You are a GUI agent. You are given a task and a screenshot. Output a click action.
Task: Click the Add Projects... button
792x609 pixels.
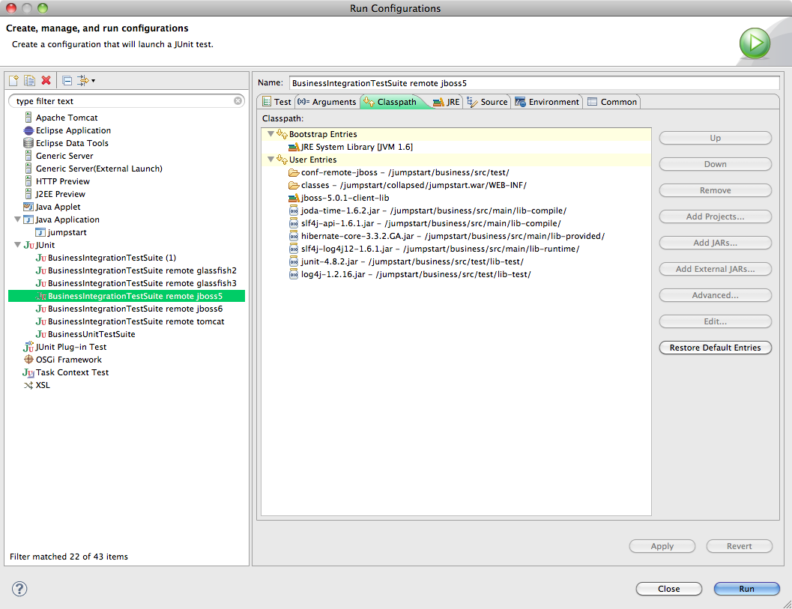[x=716, y=216]
